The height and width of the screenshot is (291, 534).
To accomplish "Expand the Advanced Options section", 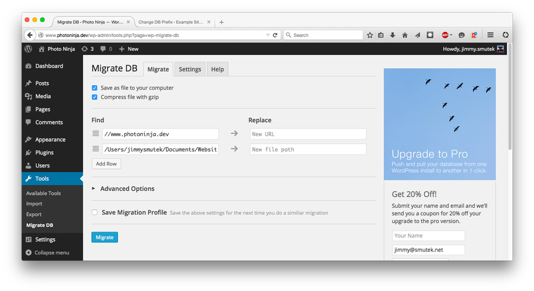I will [x=123, y=189].
